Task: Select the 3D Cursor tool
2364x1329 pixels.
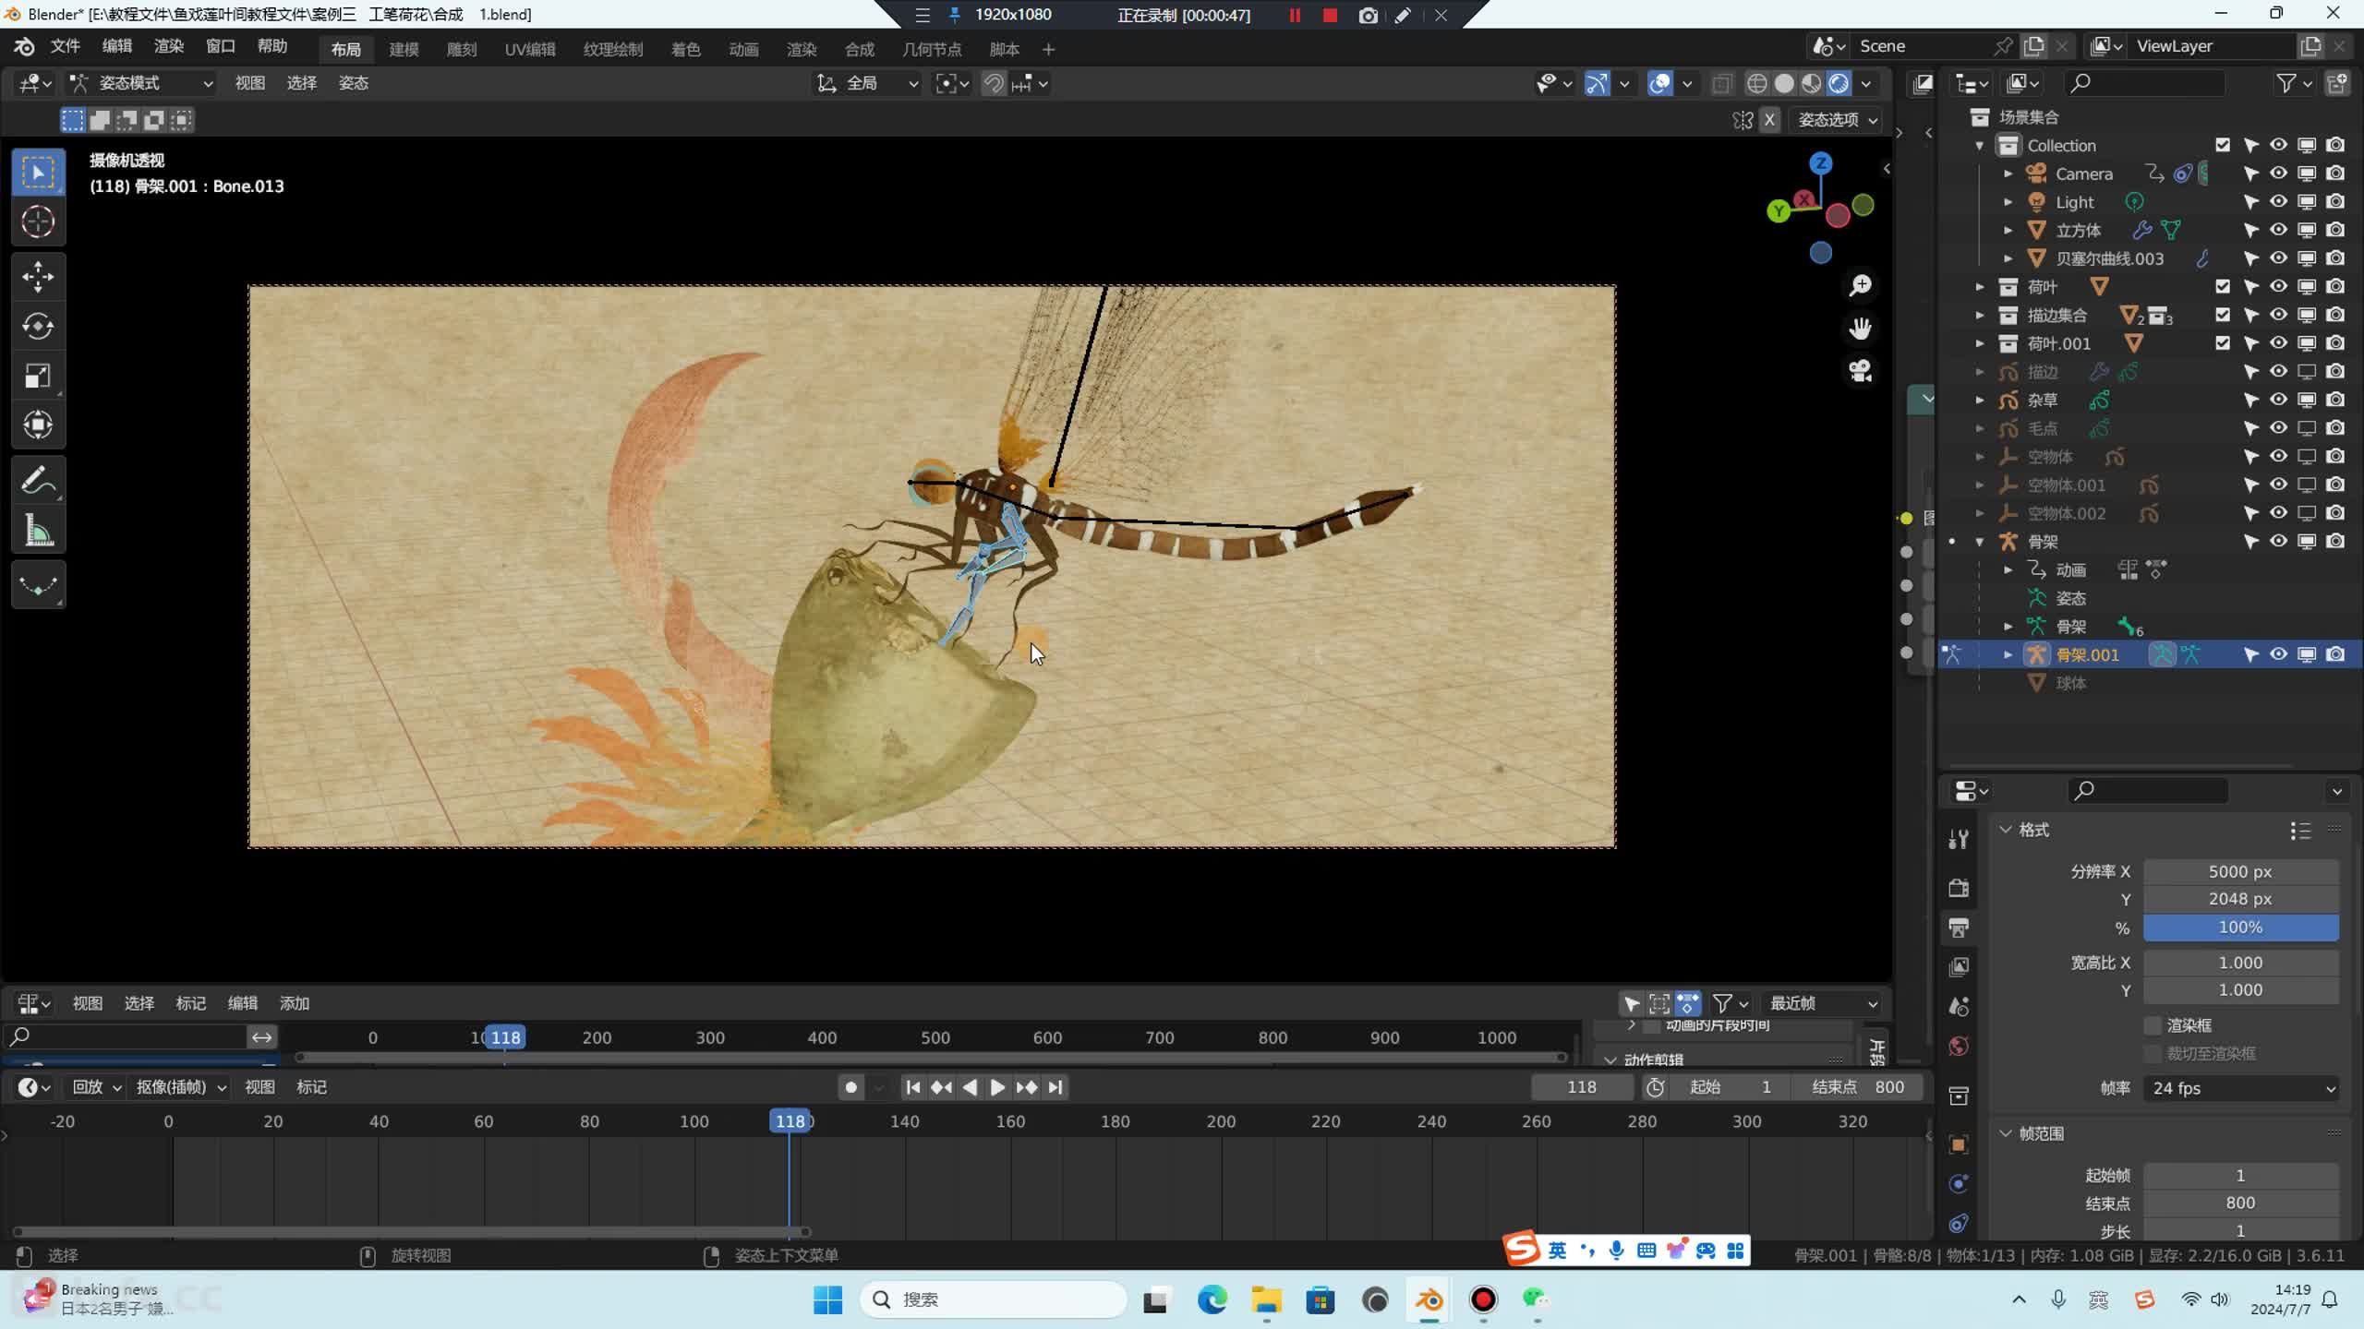Action: [38, 222]
